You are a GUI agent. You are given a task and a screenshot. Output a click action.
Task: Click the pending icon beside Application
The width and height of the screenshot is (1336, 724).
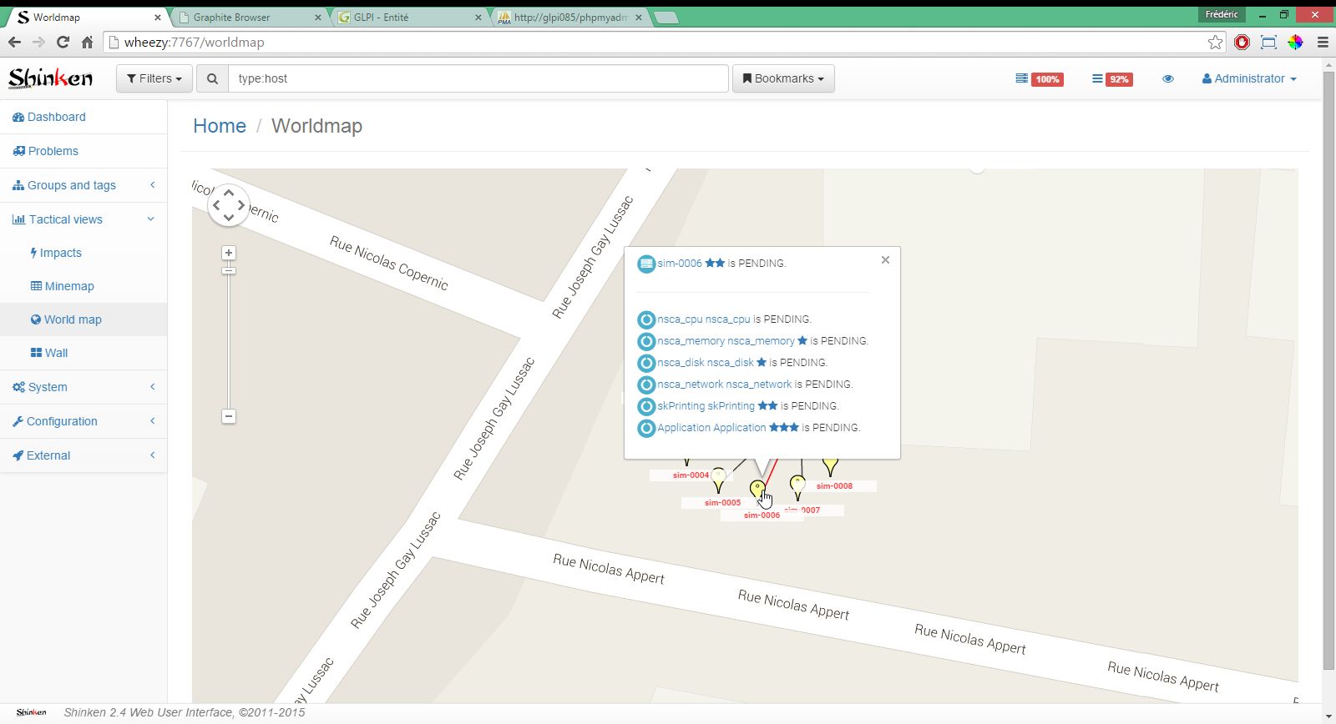point(646,428)
